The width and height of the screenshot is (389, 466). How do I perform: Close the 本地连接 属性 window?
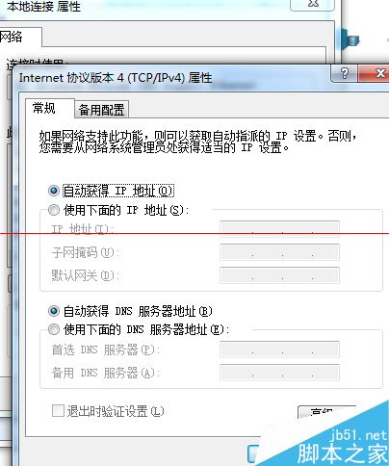pyautogui.click(x=313, y=5)
